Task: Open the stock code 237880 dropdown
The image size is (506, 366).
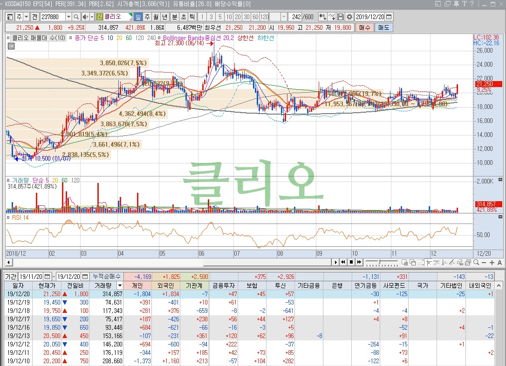Action: coord(68,17)
